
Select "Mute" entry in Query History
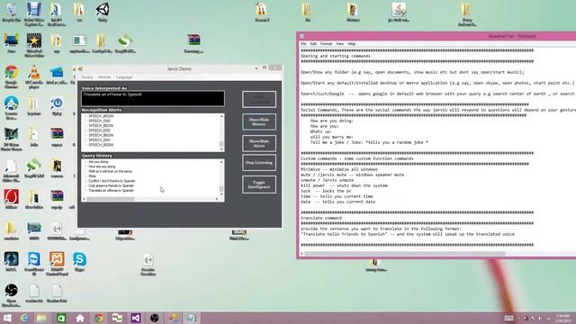92,176
